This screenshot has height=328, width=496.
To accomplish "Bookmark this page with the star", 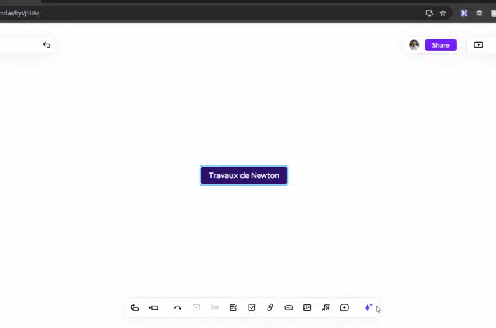I will pyautogui.click(x=443, y=13).
